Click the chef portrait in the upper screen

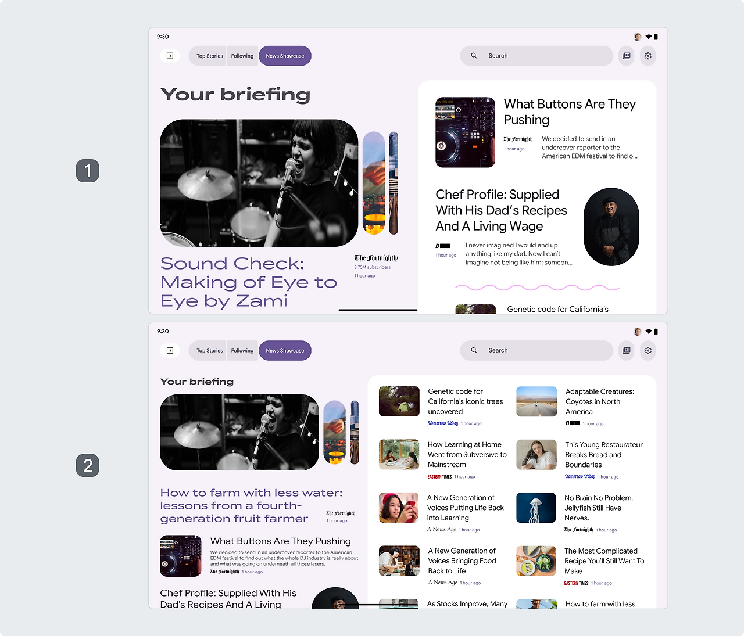coord(611,227)
